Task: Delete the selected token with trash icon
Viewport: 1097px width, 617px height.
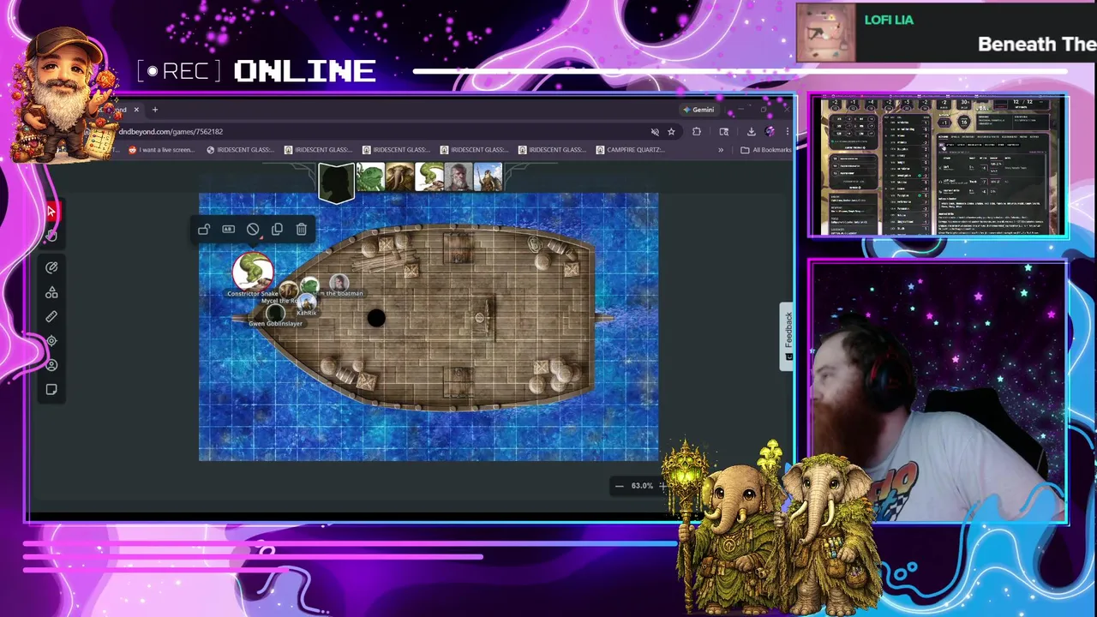Action: (x=302, y=230)
